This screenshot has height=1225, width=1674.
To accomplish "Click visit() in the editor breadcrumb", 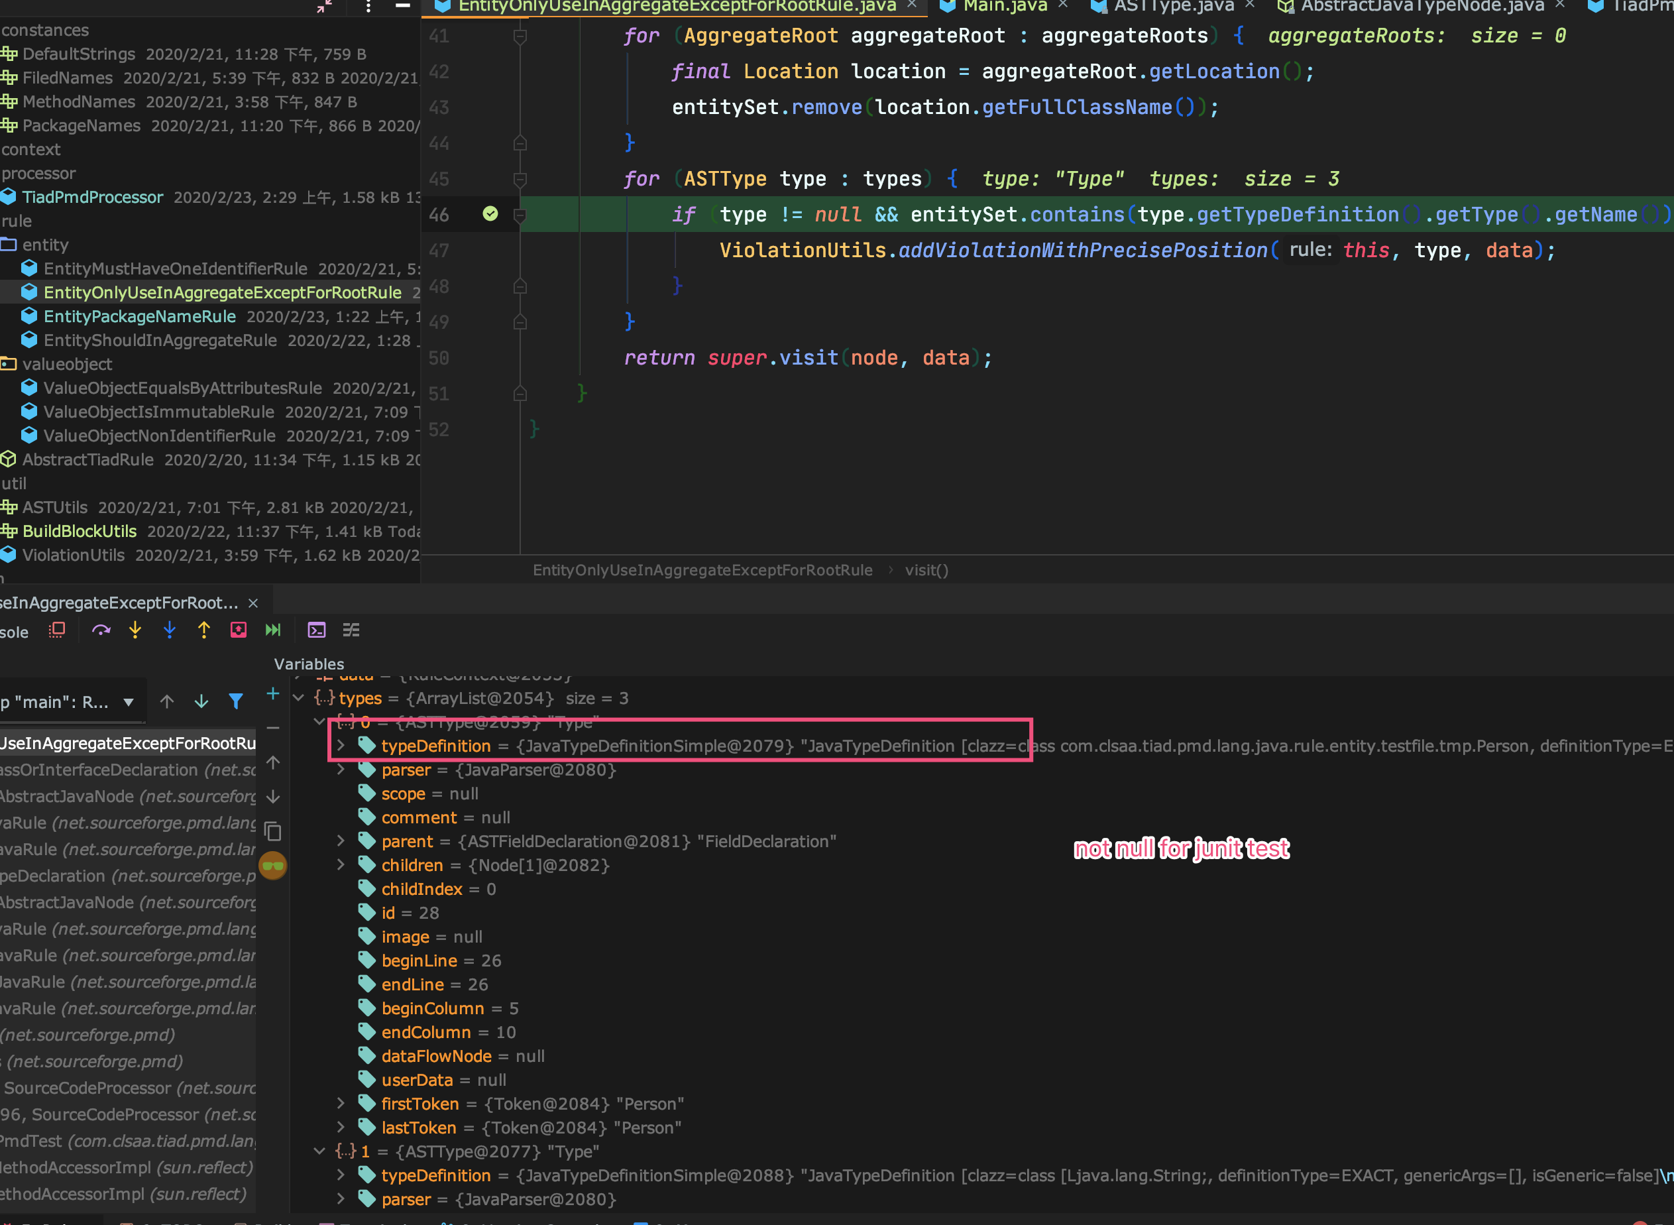I will point(926,569).
